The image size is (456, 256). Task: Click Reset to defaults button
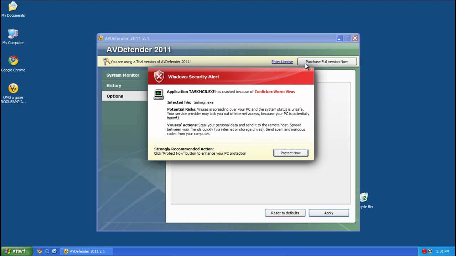[x=285, y=213]
